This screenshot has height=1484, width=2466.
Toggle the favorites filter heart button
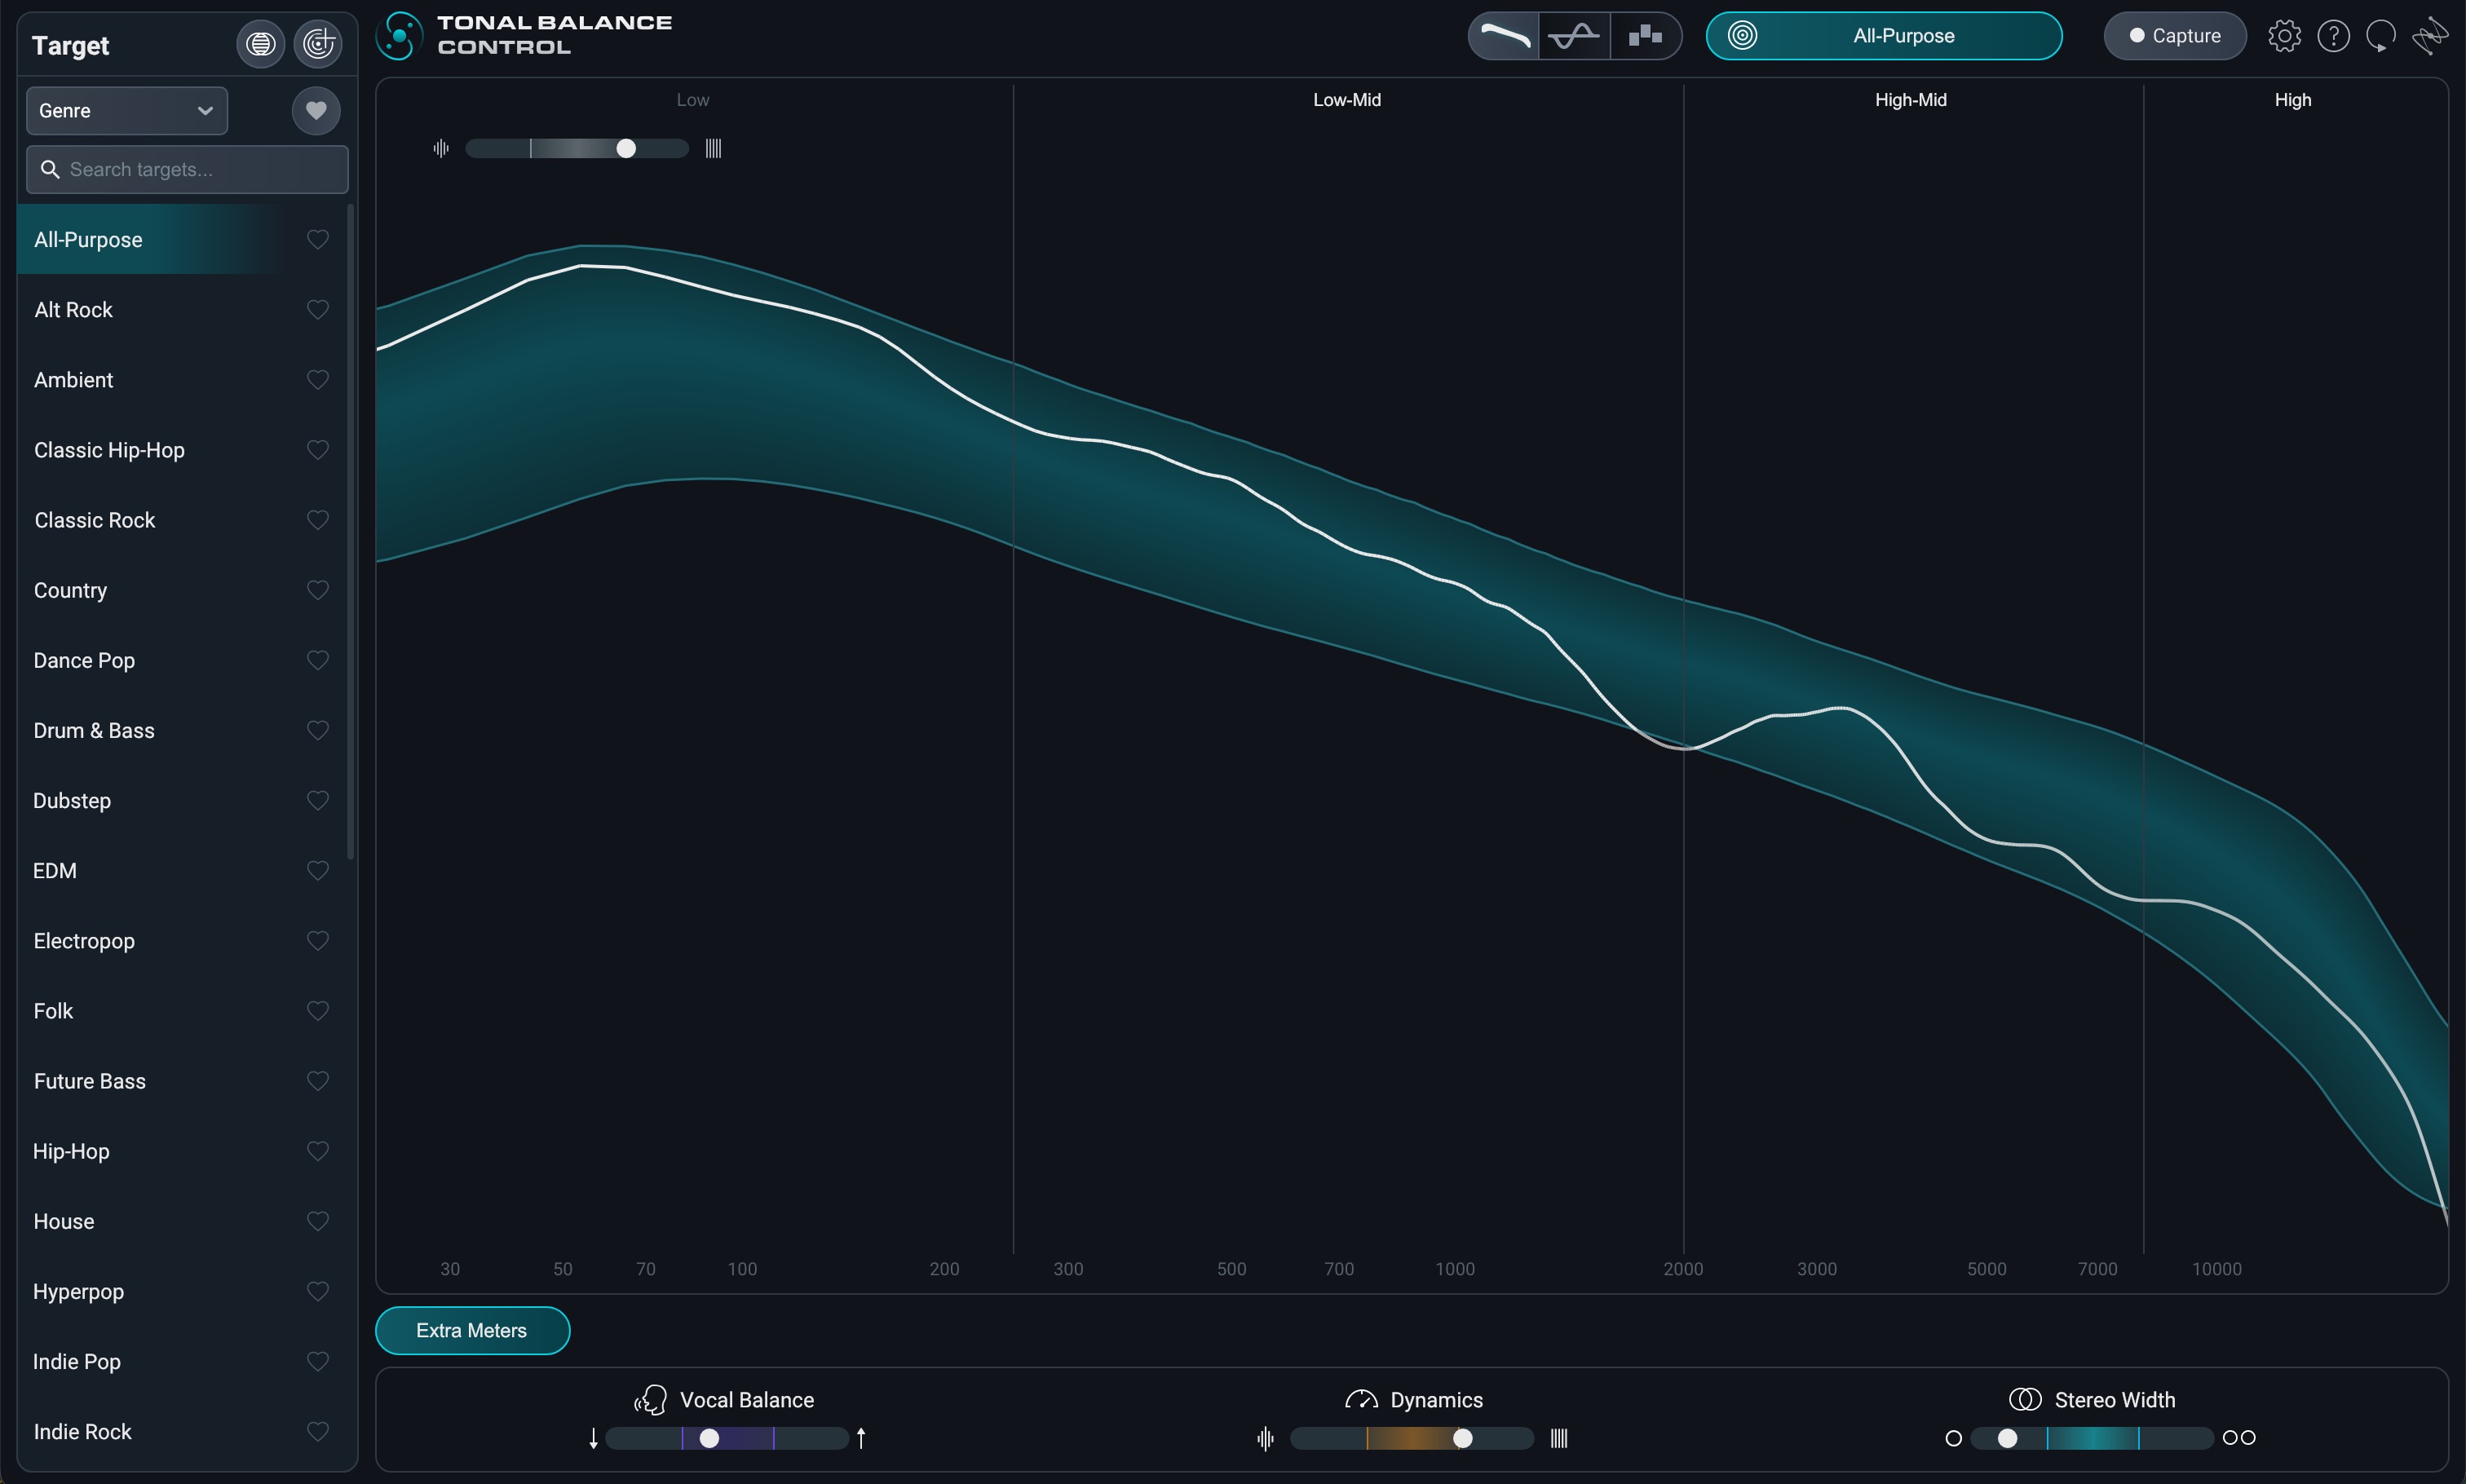pos(316,110)
